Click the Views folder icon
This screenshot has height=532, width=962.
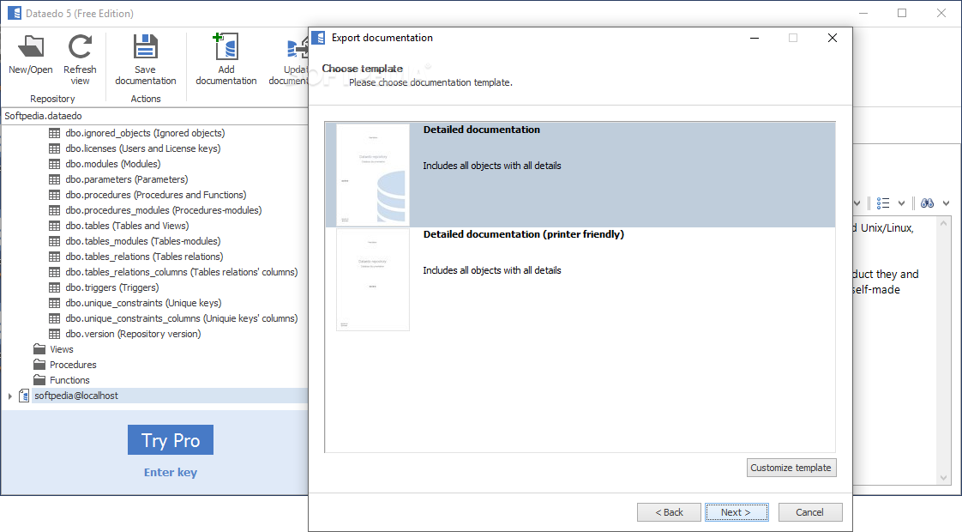39,349
